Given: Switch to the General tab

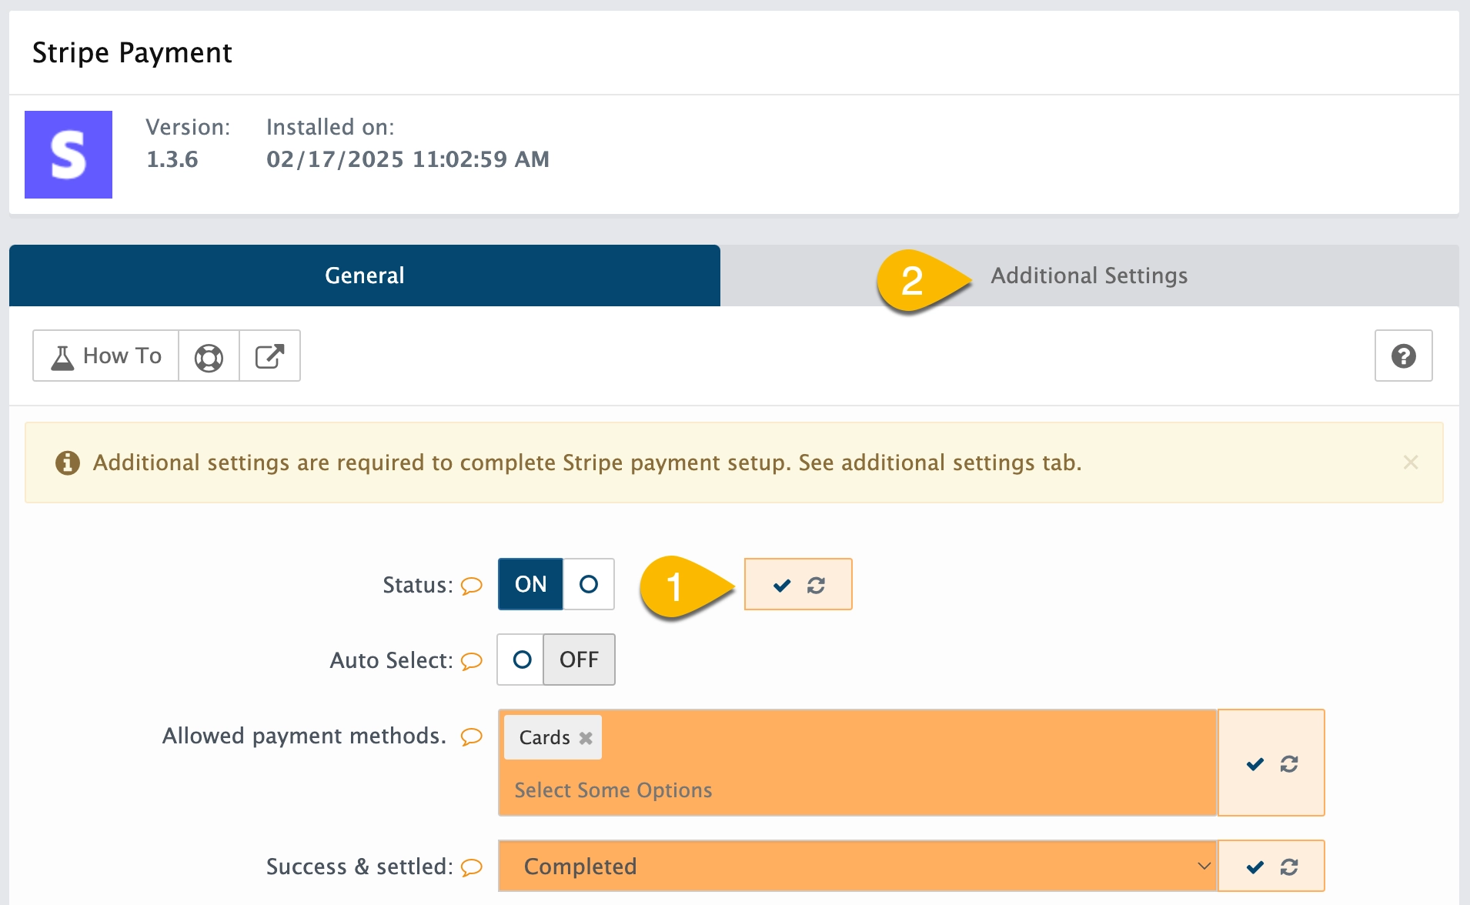Looking at the screenshot, I should pos(365,276).
